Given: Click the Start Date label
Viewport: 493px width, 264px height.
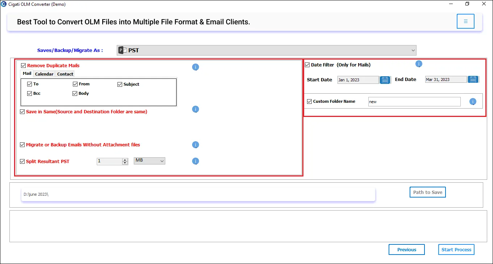Looking at the screenshot, I should click(x=319, y=80).
